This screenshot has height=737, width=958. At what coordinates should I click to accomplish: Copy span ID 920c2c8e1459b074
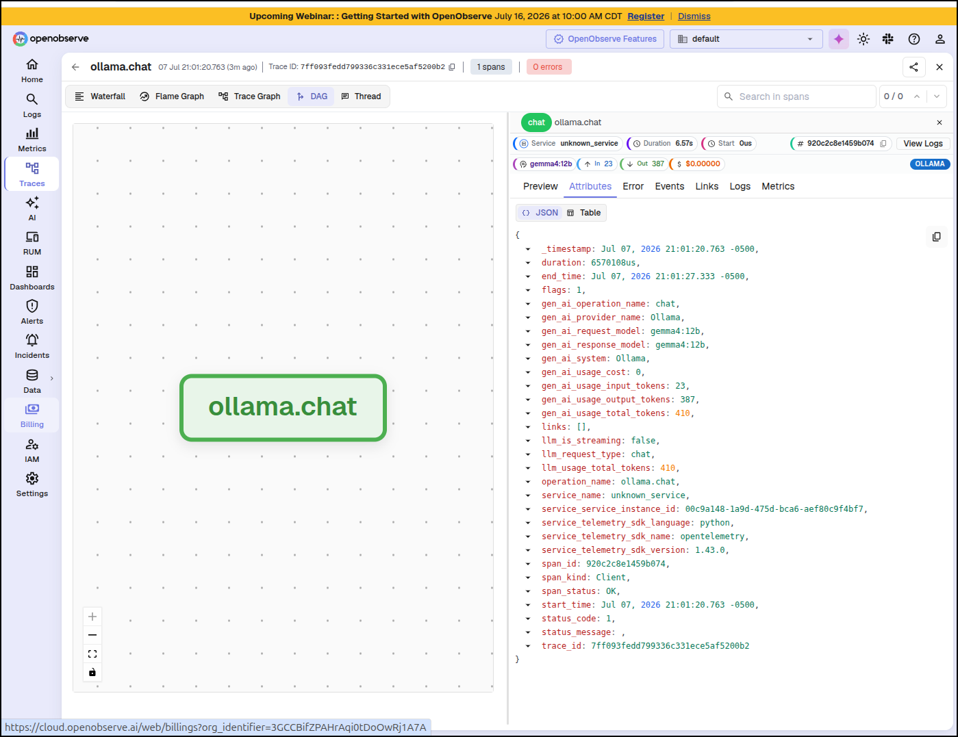point(883,144)
